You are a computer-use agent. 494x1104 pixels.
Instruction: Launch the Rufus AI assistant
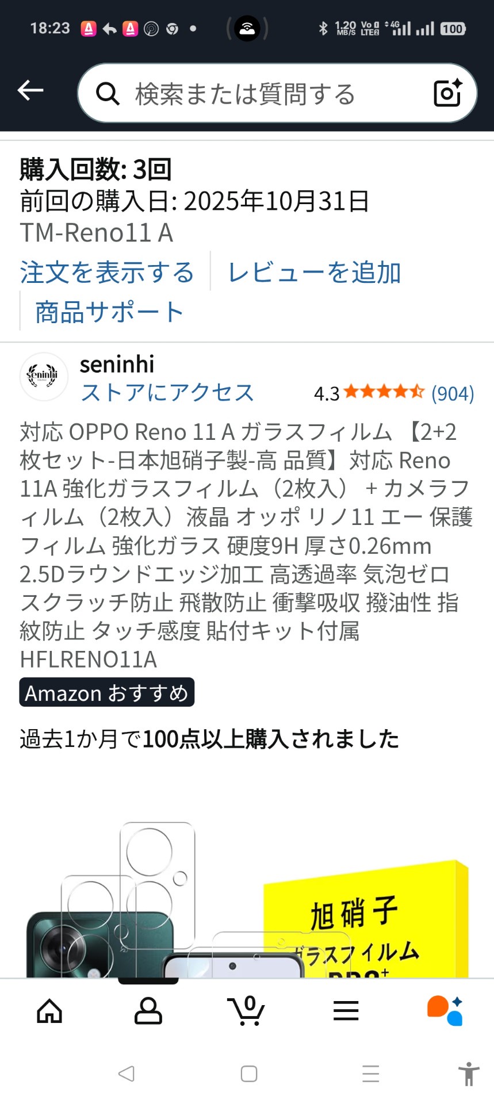(x=445, y=1011)
